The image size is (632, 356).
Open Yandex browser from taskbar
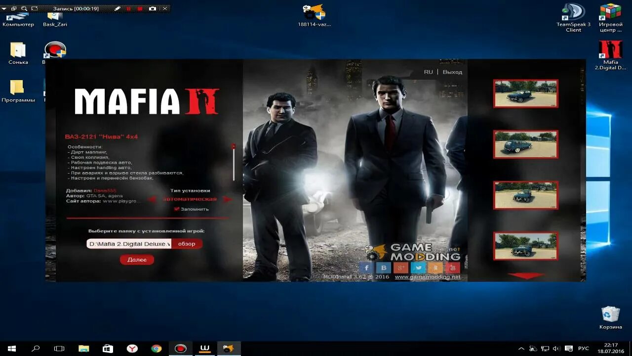[x=132, y=349]
